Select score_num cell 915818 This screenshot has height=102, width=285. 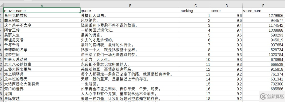point(263,69)
